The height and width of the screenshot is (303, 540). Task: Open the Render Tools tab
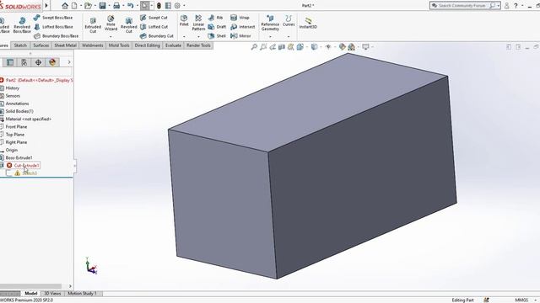click(x=198, y=45)
